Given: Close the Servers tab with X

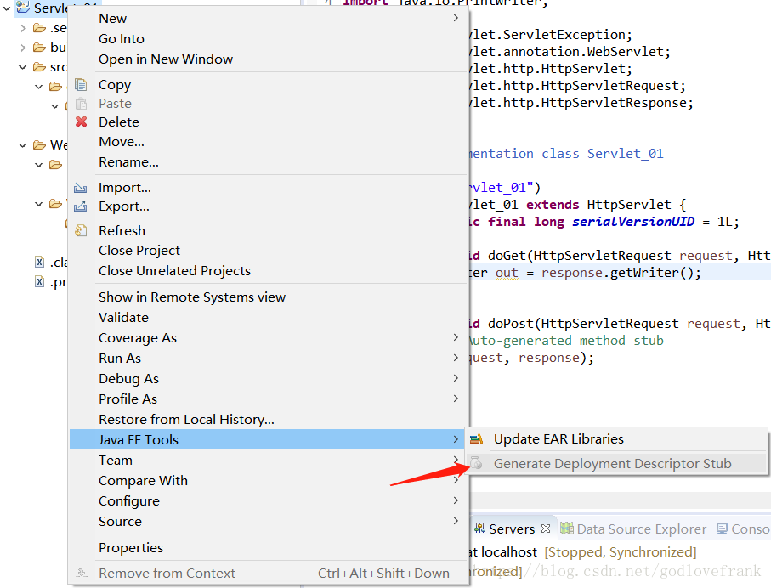Looking at the screenshot, I should 545,529.
